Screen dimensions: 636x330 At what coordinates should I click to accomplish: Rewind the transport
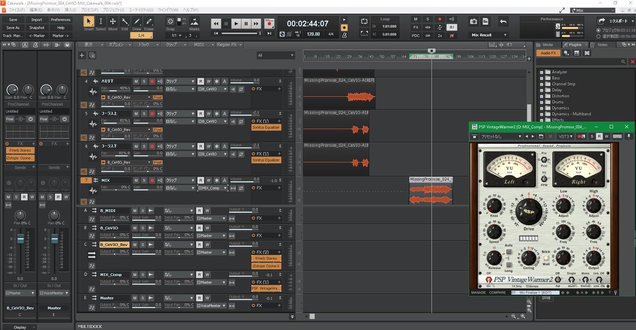[x=216, y=23]
